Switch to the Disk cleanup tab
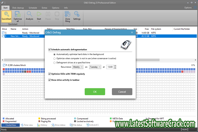Viewport: 198px width, 132px height. coord(18,8)
